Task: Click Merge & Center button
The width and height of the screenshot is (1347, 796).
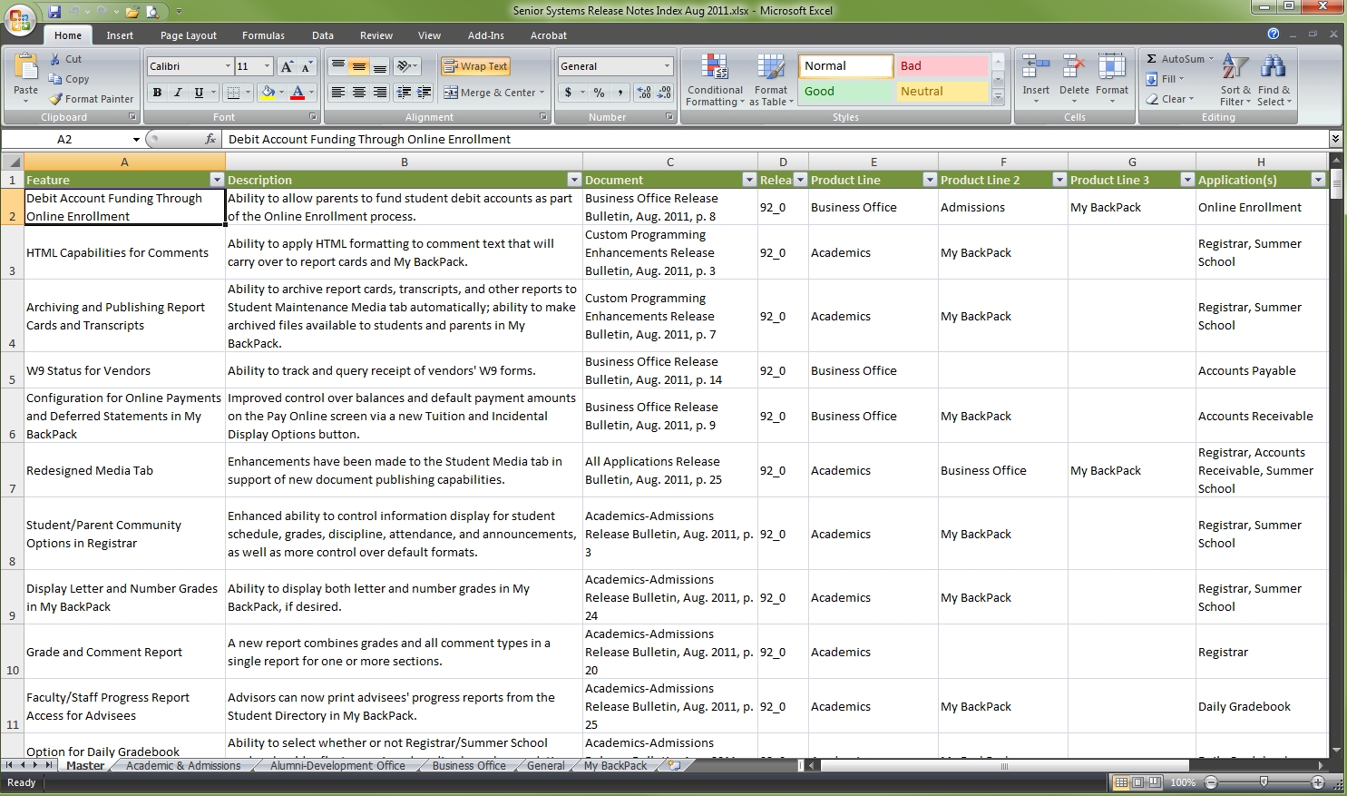Action: [489, 93]
